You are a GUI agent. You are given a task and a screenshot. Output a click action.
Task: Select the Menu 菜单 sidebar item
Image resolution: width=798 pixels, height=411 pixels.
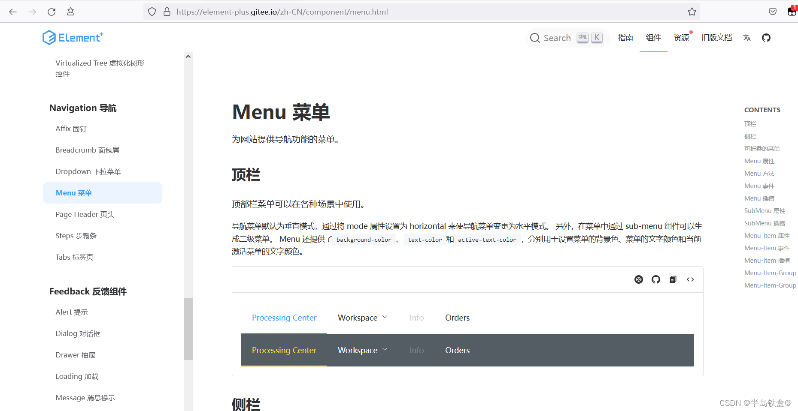(x=103, y=193)
